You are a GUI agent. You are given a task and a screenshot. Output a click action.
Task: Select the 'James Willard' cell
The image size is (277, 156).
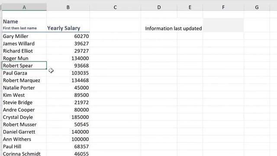(24, 43)
